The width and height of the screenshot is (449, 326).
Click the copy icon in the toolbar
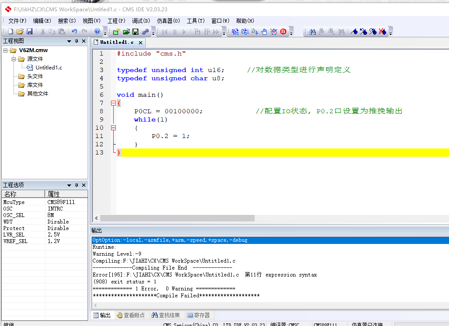click(x=52, y=32)
